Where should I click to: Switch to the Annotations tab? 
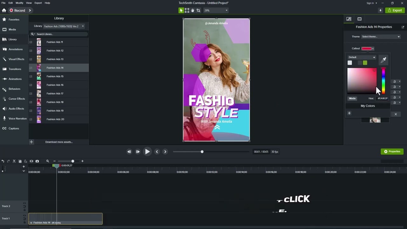14,49
